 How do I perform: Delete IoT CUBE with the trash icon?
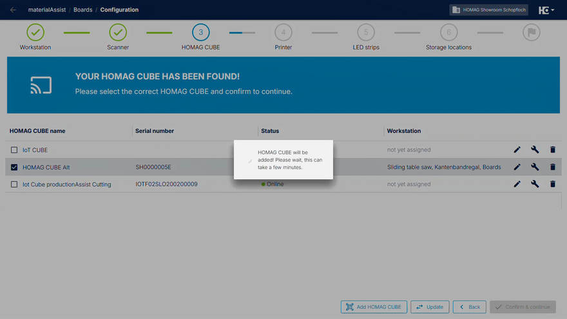click(x=553, y=149)
